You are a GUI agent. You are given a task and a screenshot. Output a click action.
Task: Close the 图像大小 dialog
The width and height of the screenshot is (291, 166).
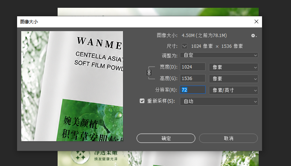coord(256,21)
